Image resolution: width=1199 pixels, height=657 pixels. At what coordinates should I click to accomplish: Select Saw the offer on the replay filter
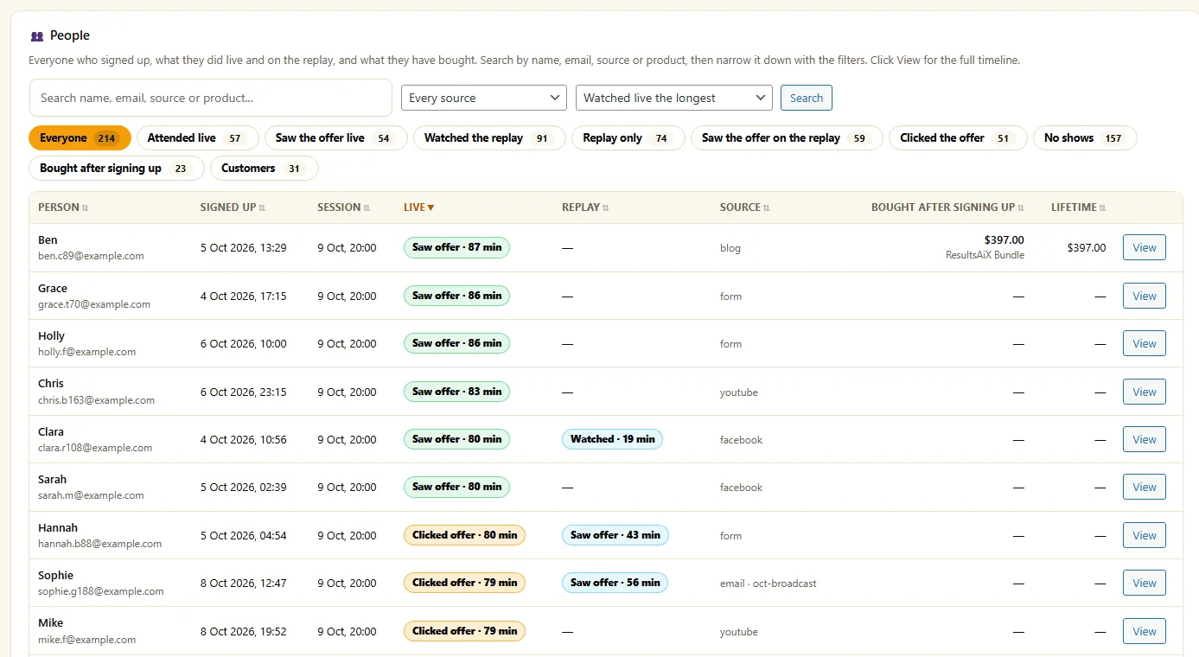[x=787, y=138]
